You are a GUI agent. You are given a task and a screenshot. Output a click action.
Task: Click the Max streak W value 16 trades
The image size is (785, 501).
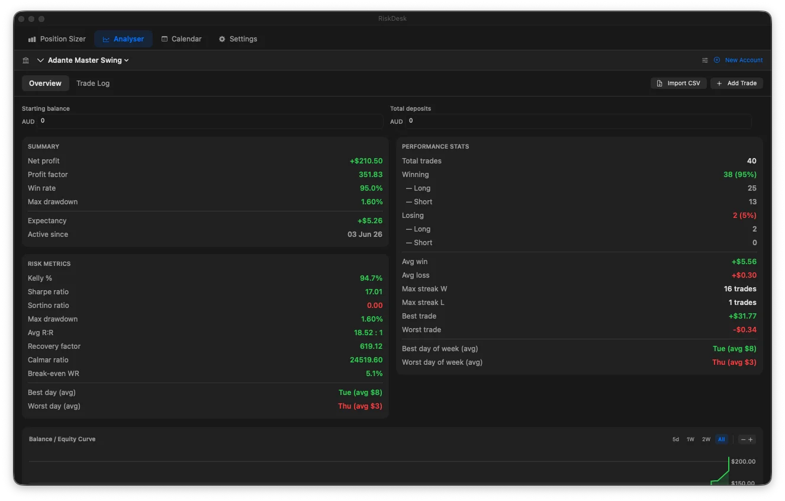tap(740, 289)
